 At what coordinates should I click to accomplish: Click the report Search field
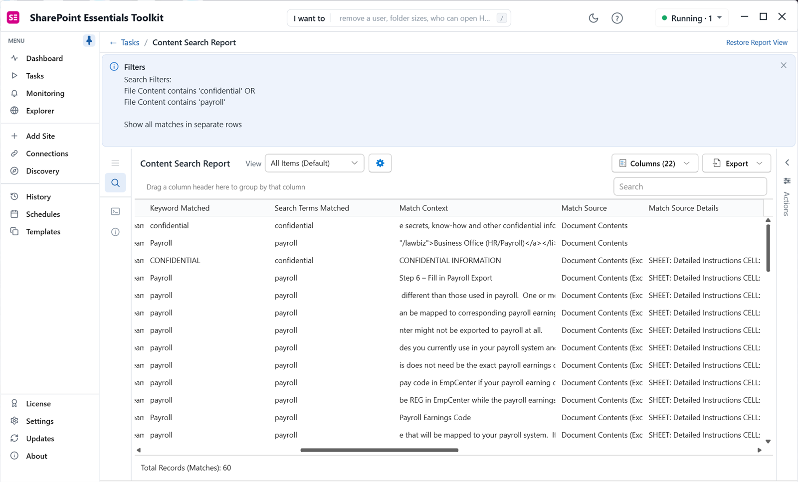tap(690, 186)
